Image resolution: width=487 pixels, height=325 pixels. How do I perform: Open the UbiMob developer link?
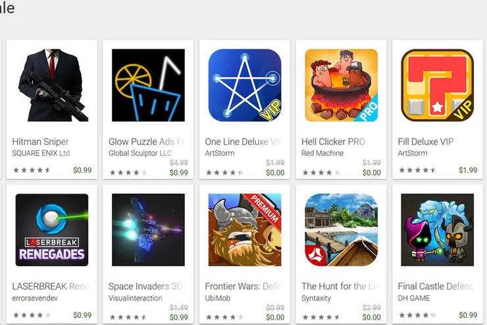click(217, 298)
